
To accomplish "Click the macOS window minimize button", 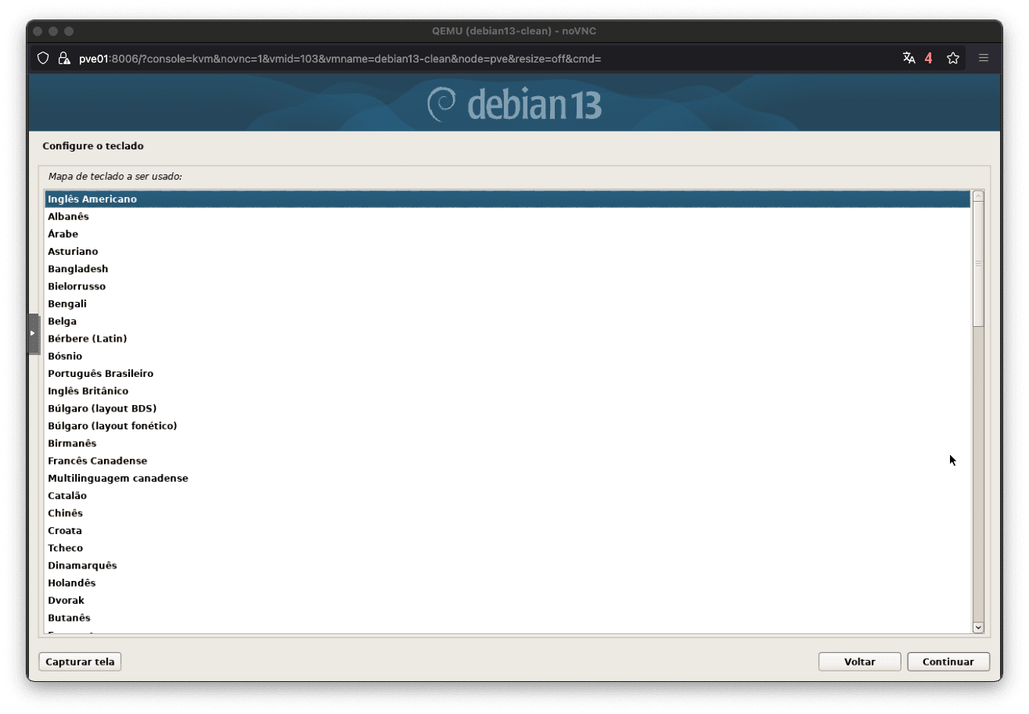I will pyautogui.click(x=53, y=31).
